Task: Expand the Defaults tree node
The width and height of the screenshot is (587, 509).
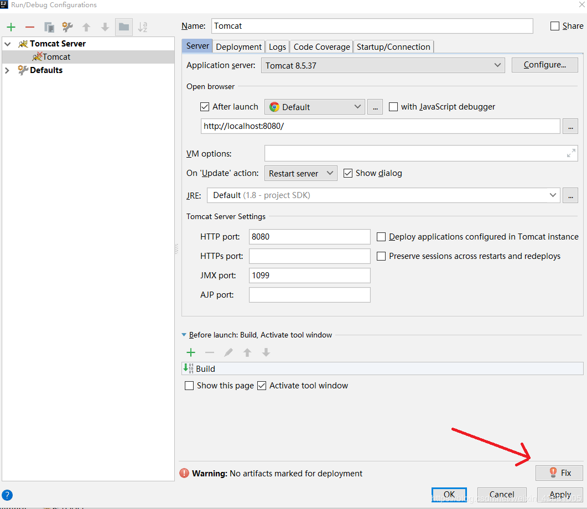Action: (7, 70)
